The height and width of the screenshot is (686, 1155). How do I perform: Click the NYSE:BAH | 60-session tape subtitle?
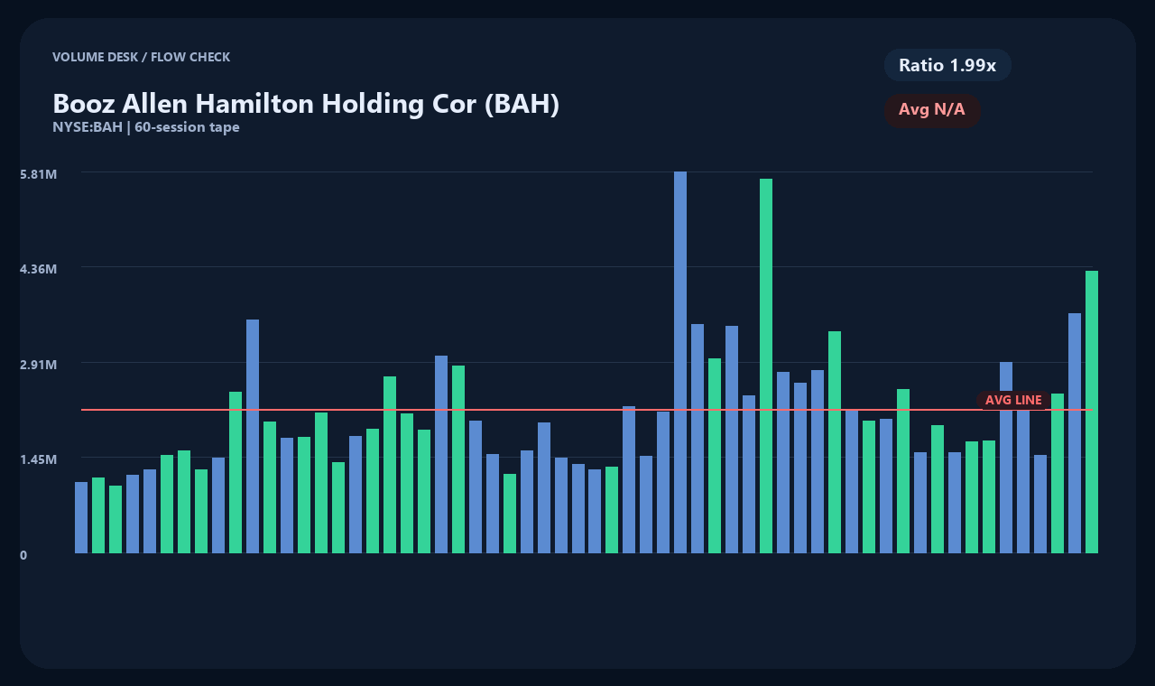pyautogui.click(x=146, y=127)
